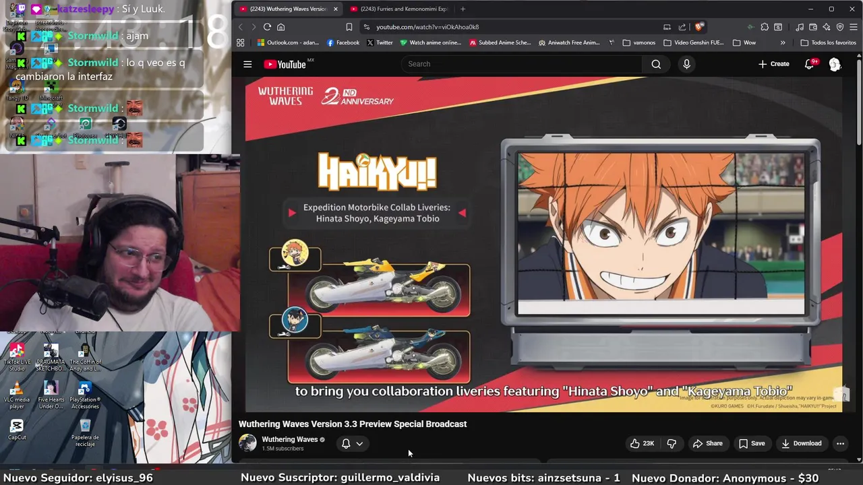Image resolution: width=863 pixels, height=485 pixels.
Task: Click the YouTube page vertical scrollbar
Action: pos(859,101)
